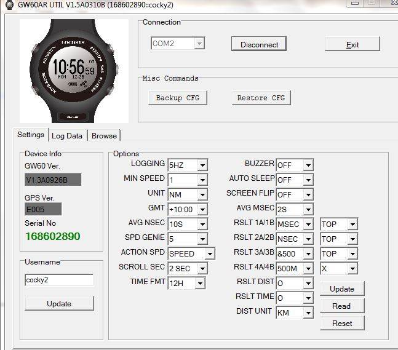Screen dimensions: 398x350
Task: Click the GPS watch image thumbnail
Action: coord(74,71)
